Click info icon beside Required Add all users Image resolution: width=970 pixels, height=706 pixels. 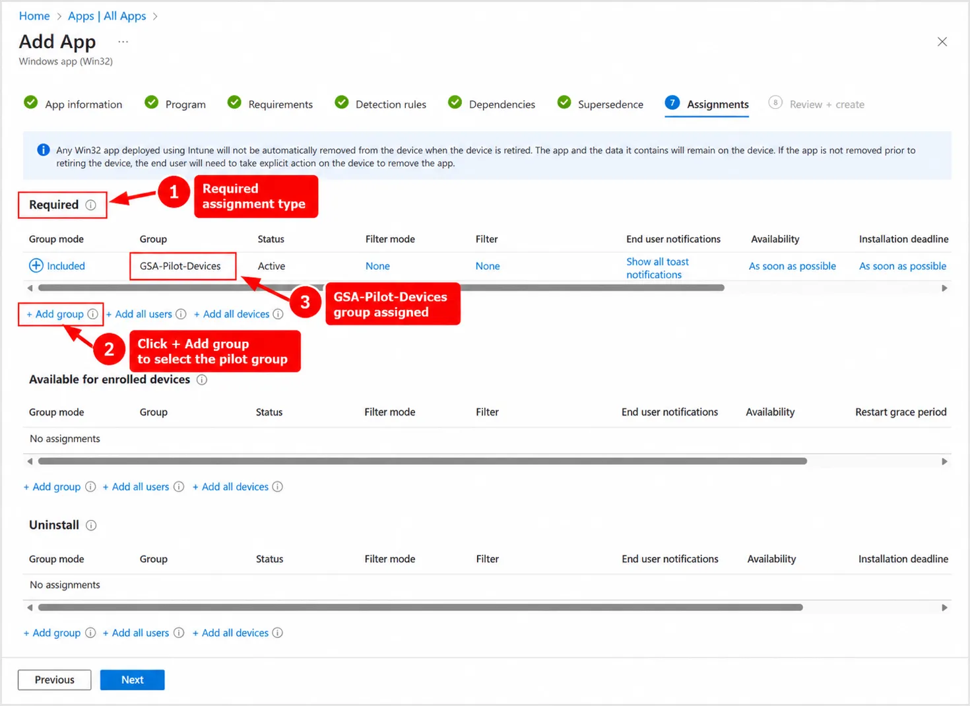coord(181,314)
